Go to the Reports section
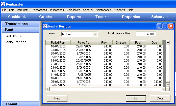The width and height of the screenshot is (176, 106). point(74,17)
